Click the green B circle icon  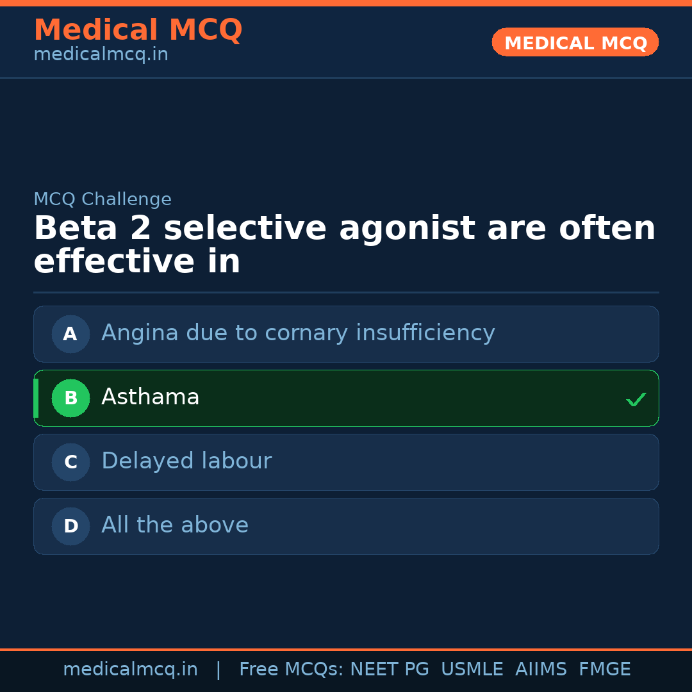pyautogui.click(x=70, y=398)
